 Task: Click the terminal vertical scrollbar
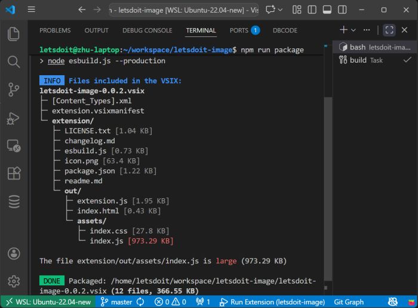327,179
